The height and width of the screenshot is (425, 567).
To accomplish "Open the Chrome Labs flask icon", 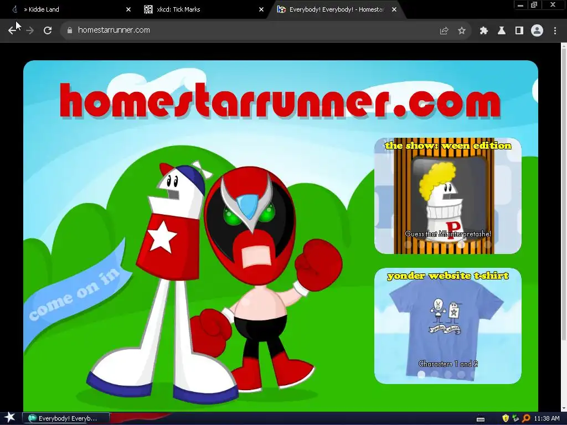I will [x=502, y=30].
